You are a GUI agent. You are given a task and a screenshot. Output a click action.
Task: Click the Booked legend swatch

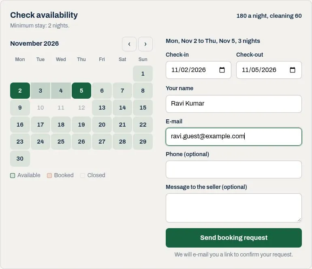(49, 176)
